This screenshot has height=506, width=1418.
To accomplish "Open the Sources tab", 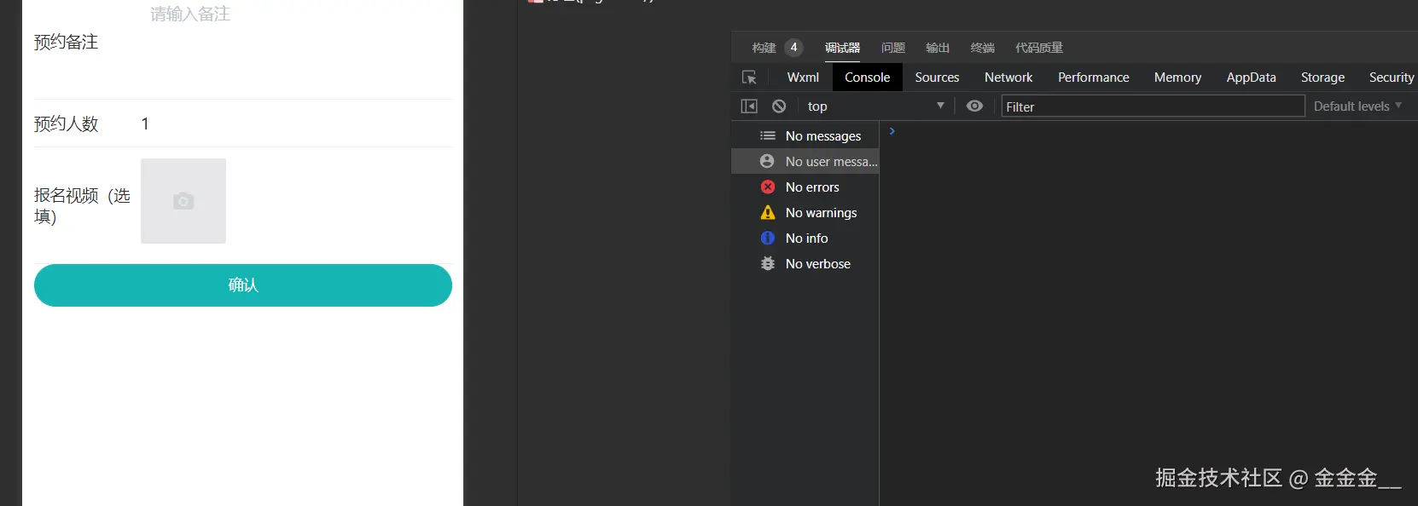I will (937, 78).
